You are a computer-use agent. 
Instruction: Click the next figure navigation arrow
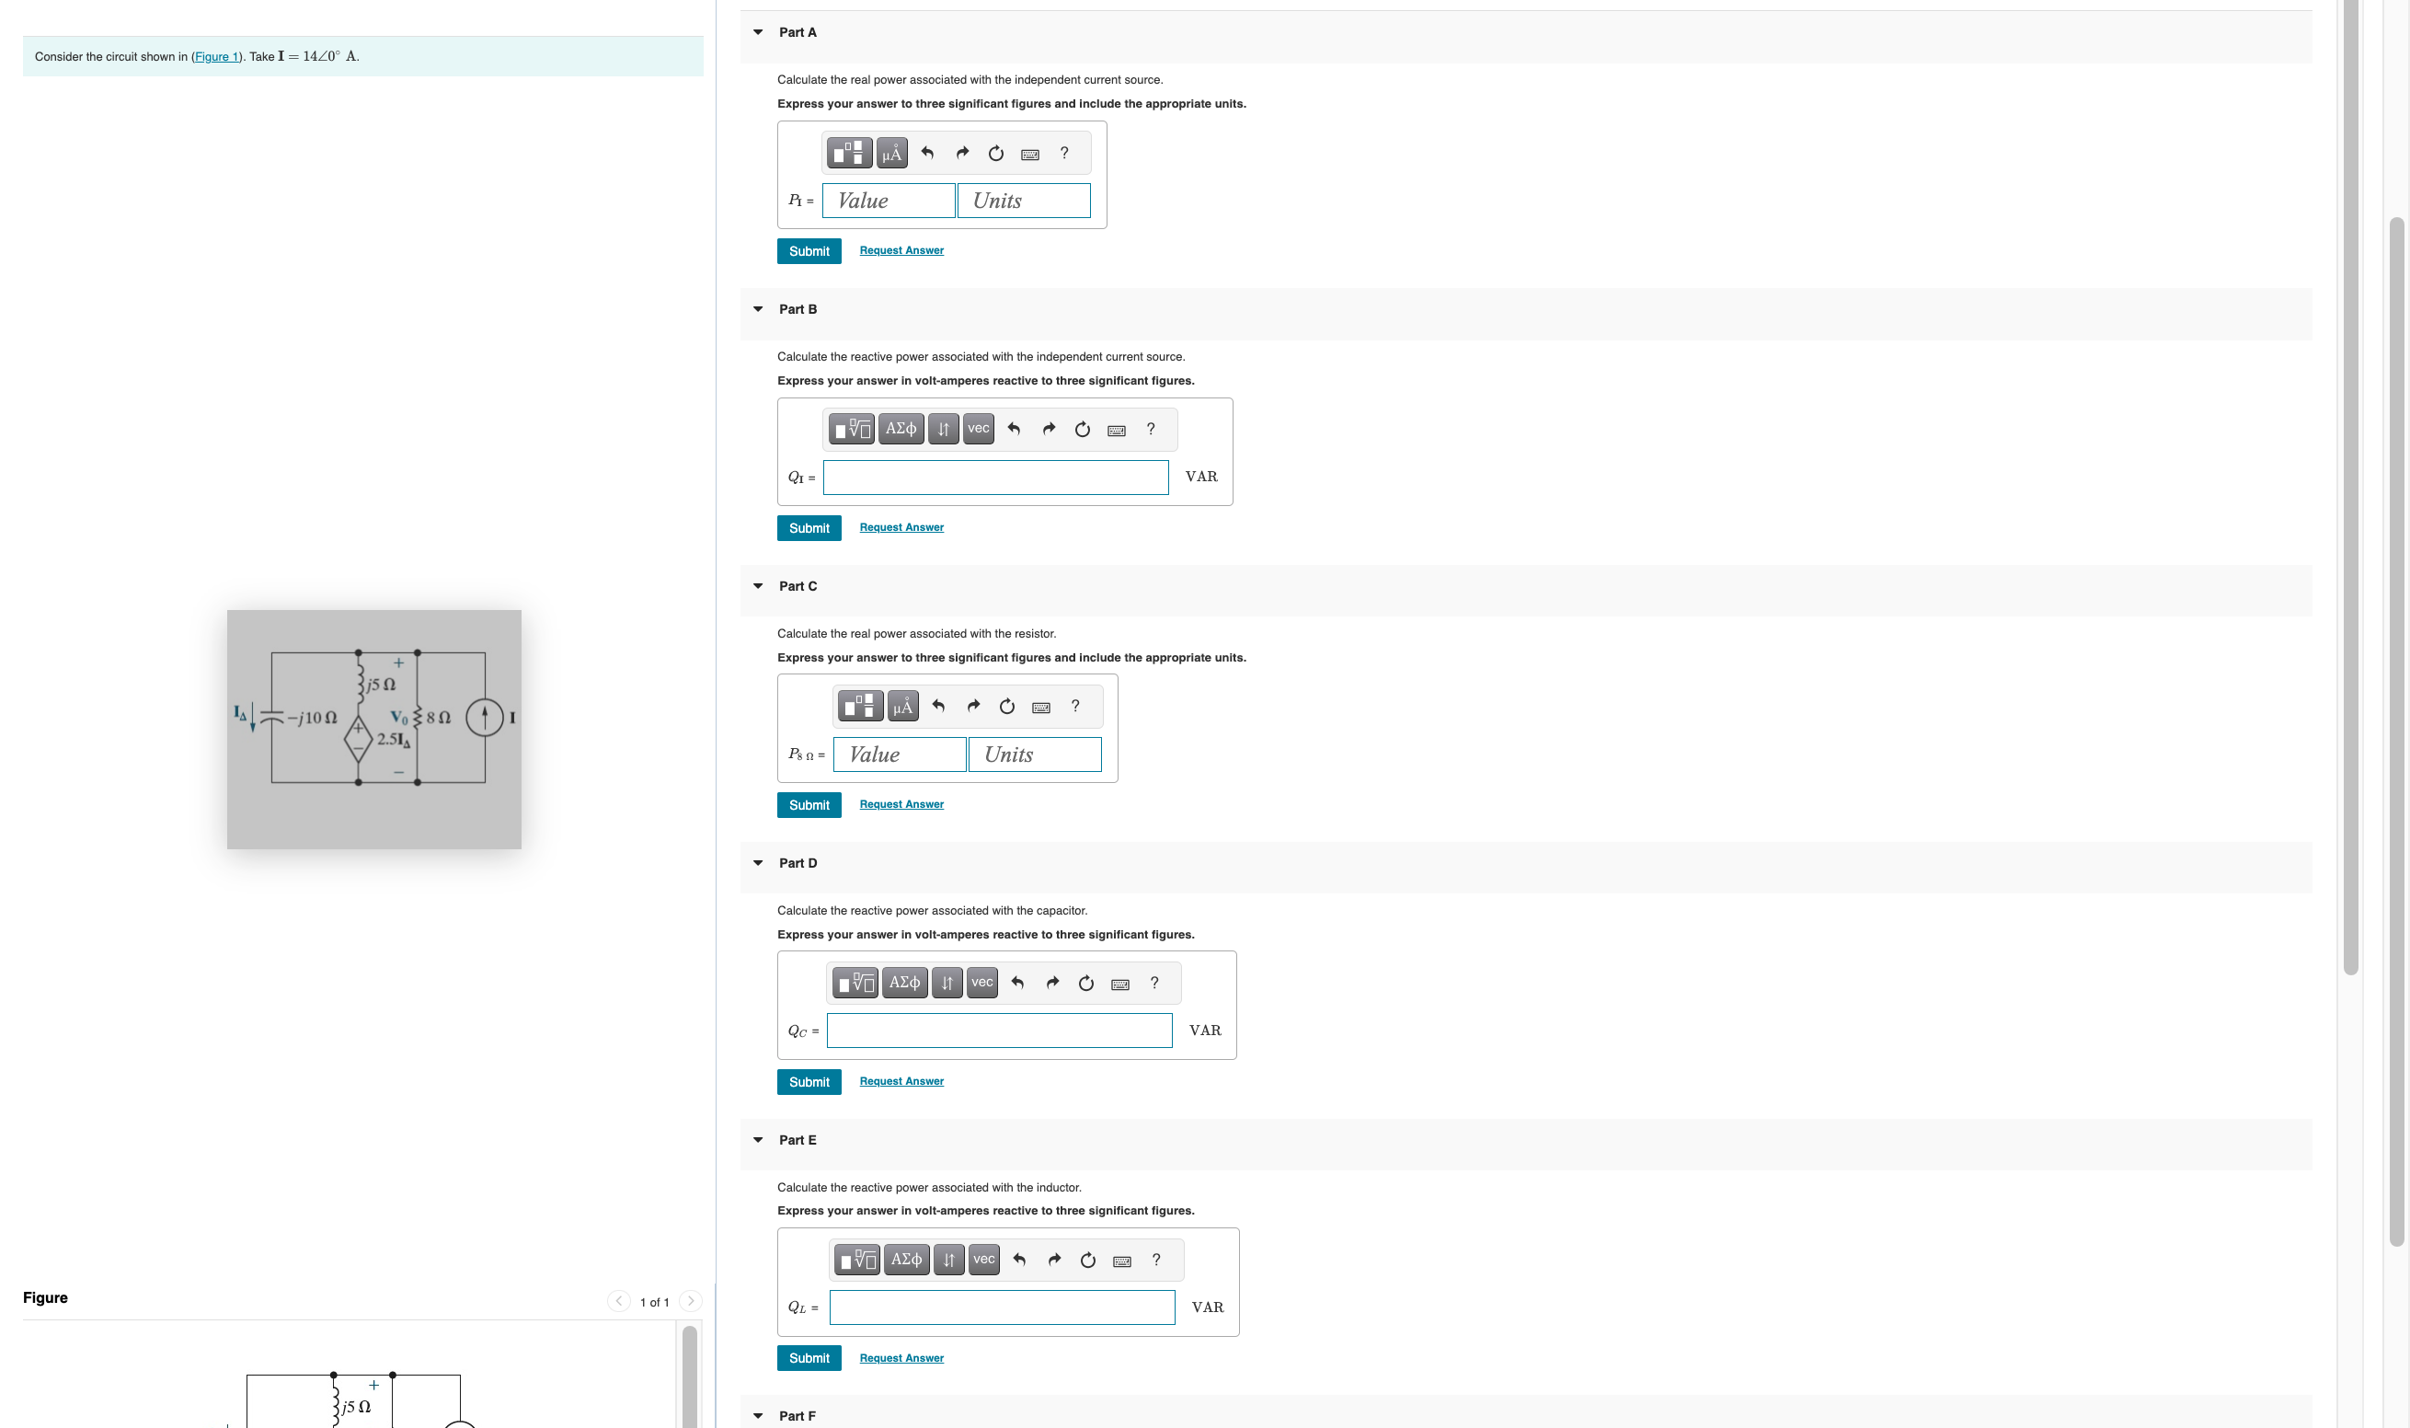[692, 1300]
